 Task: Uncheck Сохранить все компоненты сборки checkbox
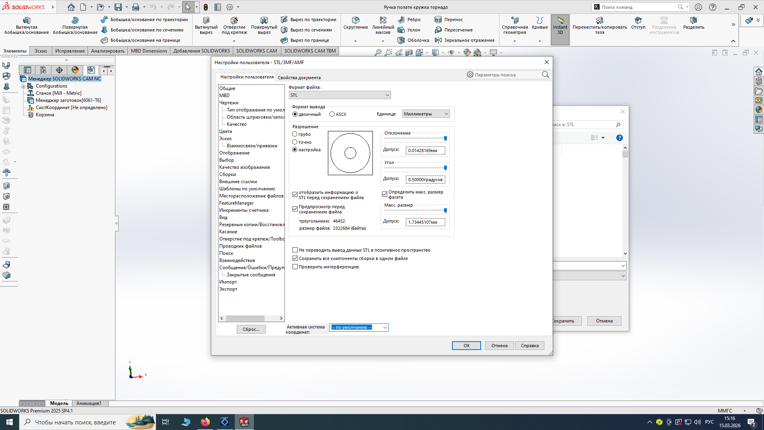(x=295, y=258)
